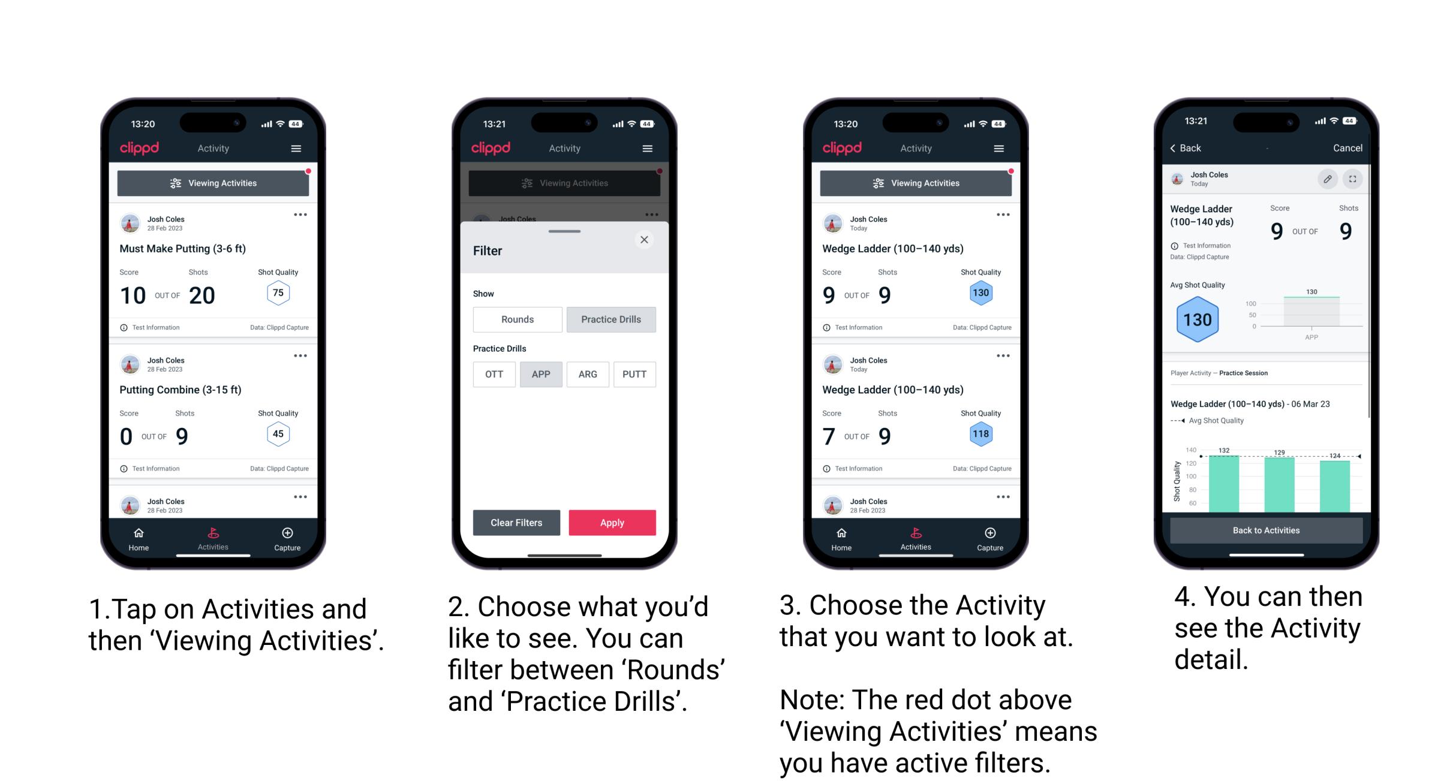Tap Clear Filters to reset all
Viewport: 1453px width, 781px height.
pos(516,521)
